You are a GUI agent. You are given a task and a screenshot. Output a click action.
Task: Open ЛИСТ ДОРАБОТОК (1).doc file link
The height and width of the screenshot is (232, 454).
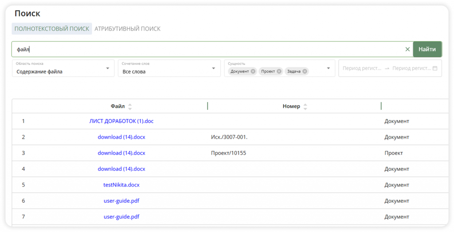pyautogui.click(x=121, y=121)
